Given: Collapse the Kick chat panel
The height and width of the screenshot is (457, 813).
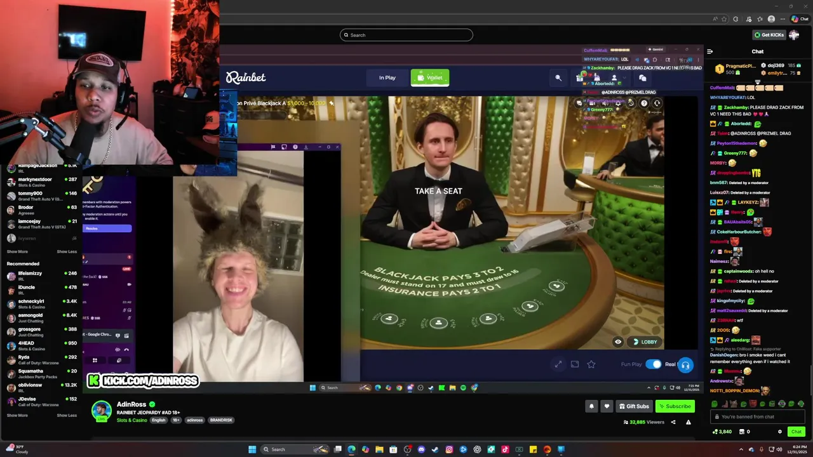Looking at the screenshot, I should pyautogui.click(x=709, y=51).
